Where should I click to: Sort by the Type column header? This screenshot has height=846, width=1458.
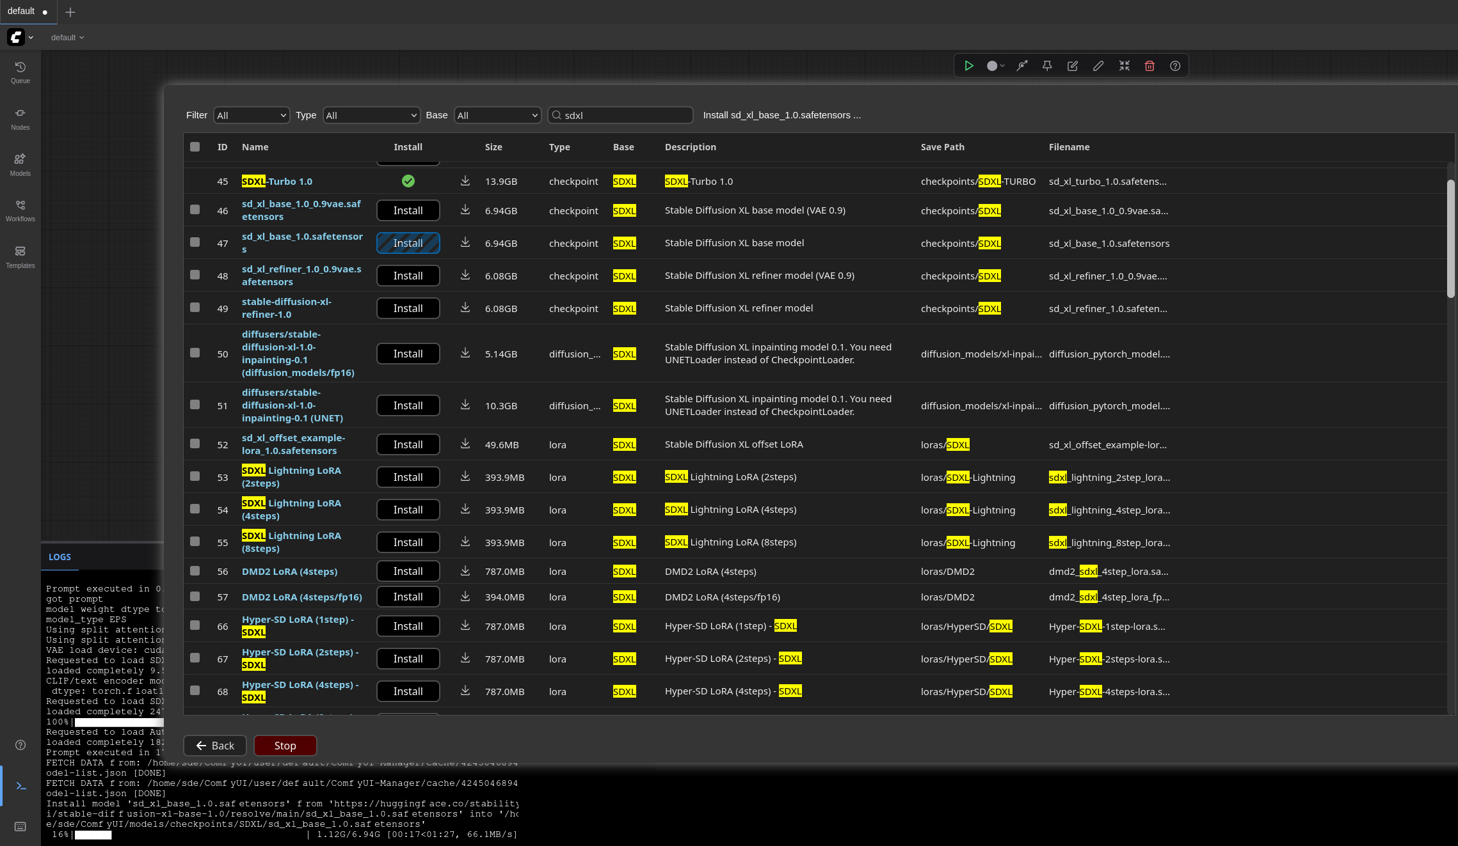tap(559, 147)
